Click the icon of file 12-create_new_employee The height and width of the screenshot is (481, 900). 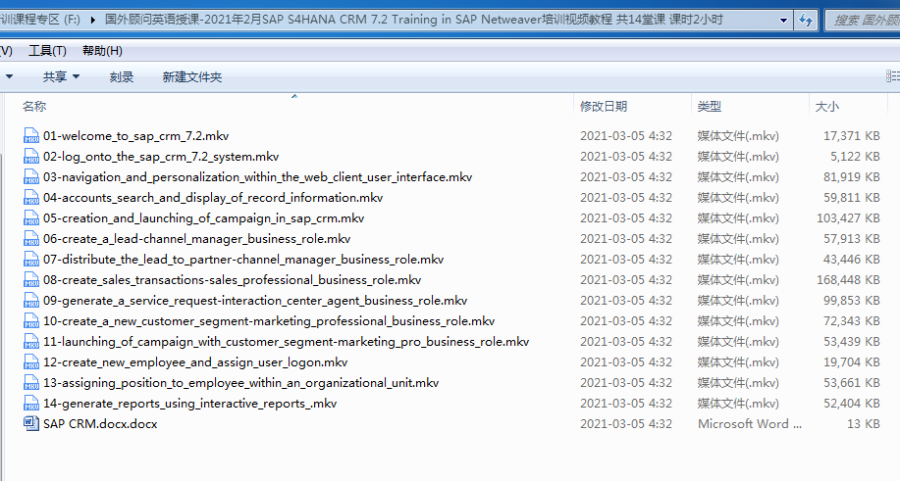point(31,362)
